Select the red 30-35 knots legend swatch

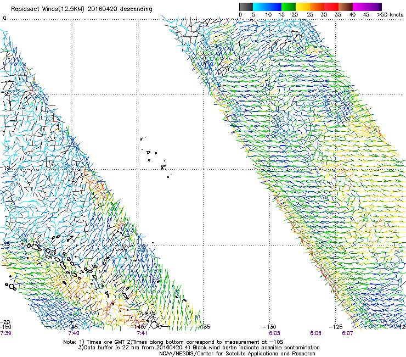[x=331, y=7]
